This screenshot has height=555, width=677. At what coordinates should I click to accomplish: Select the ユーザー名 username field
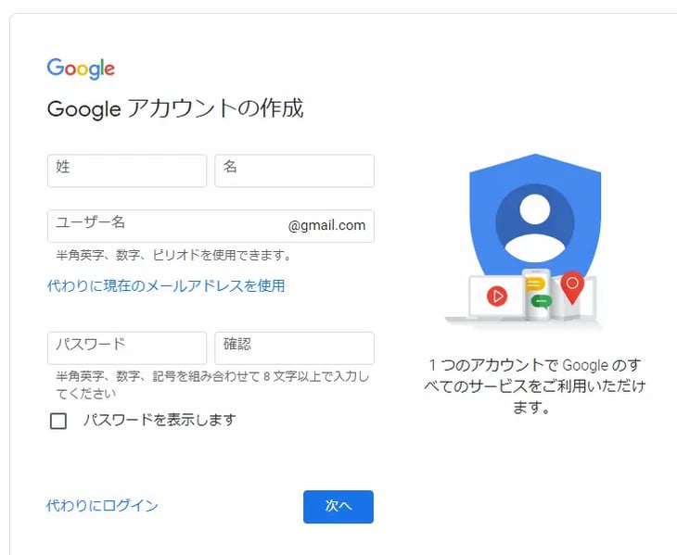point(167,226)
